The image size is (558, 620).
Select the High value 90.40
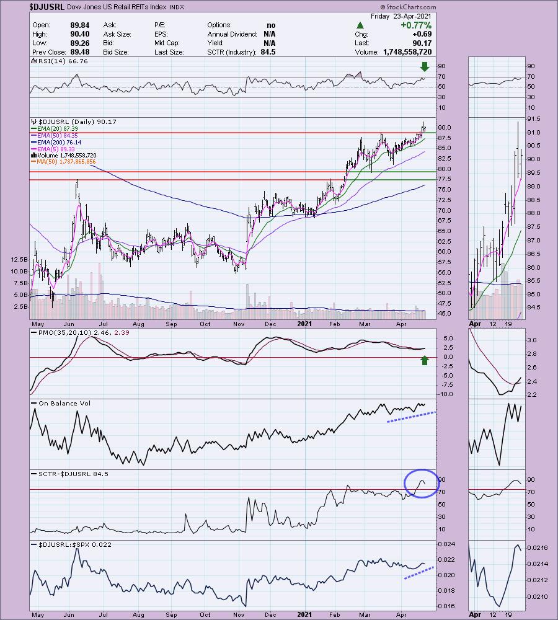click(x=80, y=34)
